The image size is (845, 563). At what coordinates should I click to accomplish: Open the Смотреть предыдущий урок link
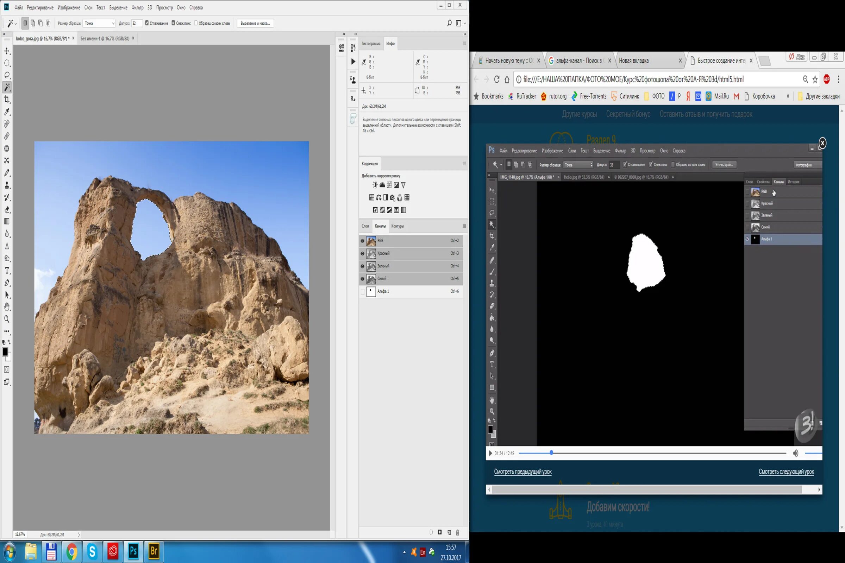pyautogui.click(x=523, y=472)
